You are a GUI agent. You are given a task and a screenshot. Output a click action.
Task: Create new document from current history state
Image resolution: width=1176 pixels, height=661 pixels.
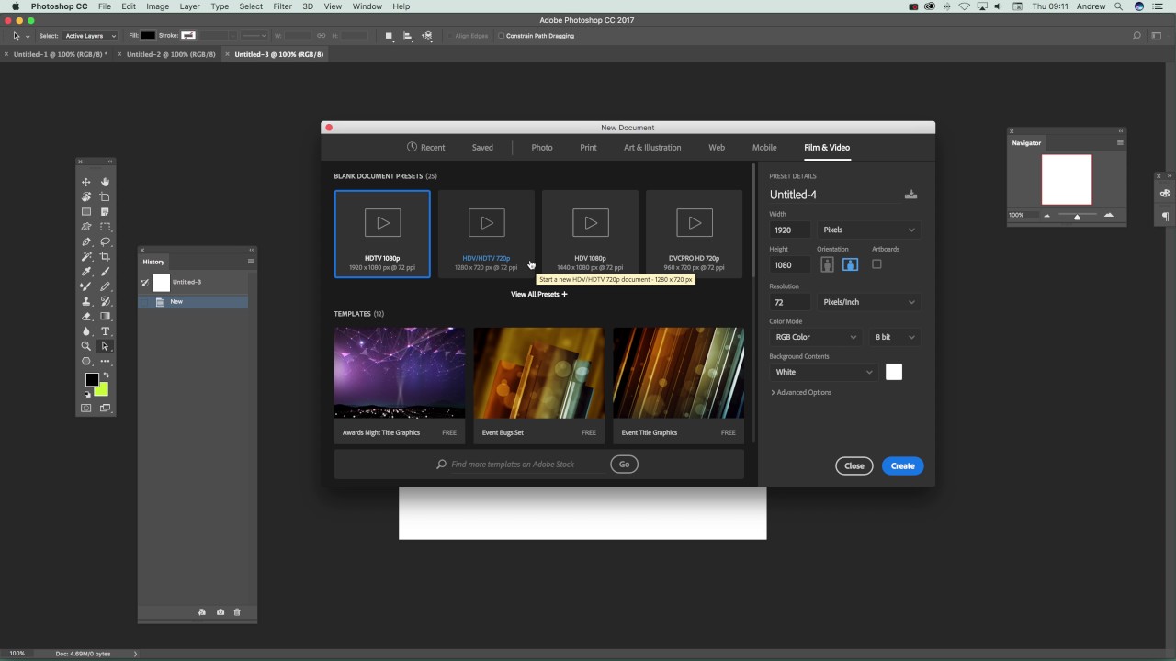click(x=202, y=612)
